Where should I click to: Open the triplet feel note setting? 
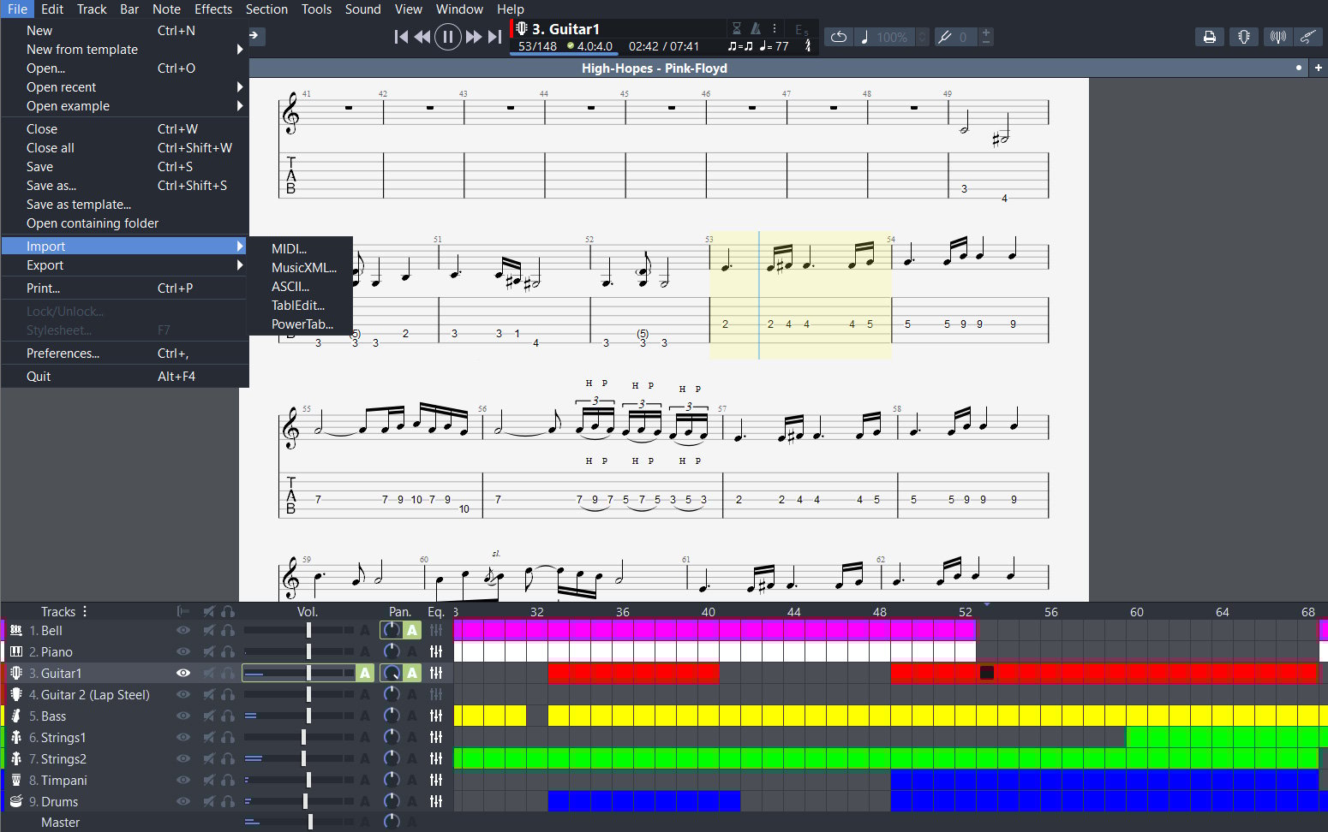pos(740,46)
